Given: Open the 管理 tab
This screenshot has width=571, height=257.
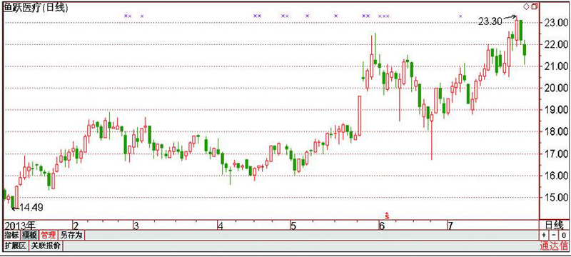Looking at the screenshot, I should pyautogui.click(x=48, y=235).
